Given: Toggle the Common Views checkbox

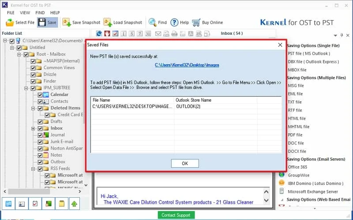Looking at the screenshot, I should (x=33, y=68).
